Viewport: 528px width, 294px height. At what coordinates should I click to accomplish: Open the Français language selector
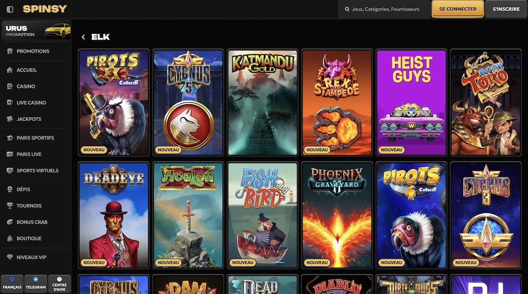point(12,284)
